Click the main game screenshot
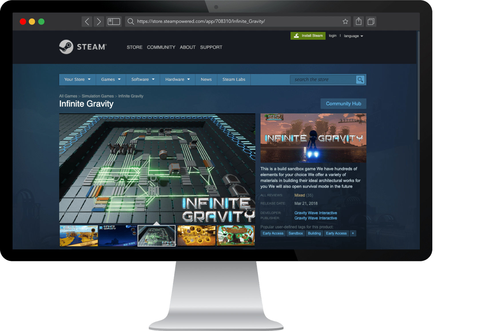This screenshot has height=331, width=503. pyautogui.click(x=157, y=168)
